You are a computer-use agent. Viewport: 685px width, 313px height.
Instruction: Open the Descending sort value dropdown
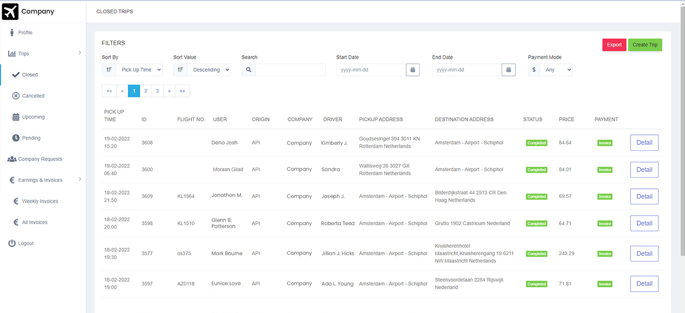tap(209, 70)
